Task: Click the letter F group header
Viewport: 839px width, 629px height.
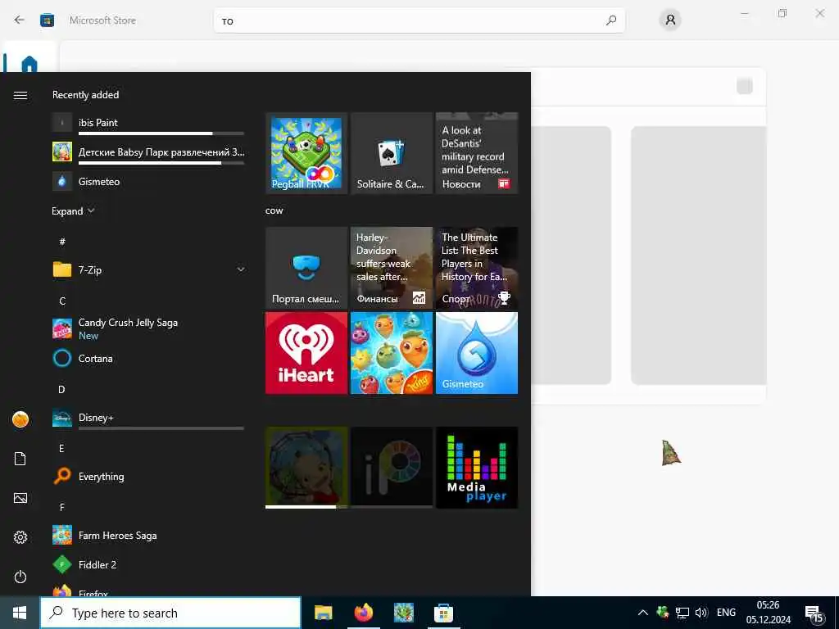Action: (62, 507)
